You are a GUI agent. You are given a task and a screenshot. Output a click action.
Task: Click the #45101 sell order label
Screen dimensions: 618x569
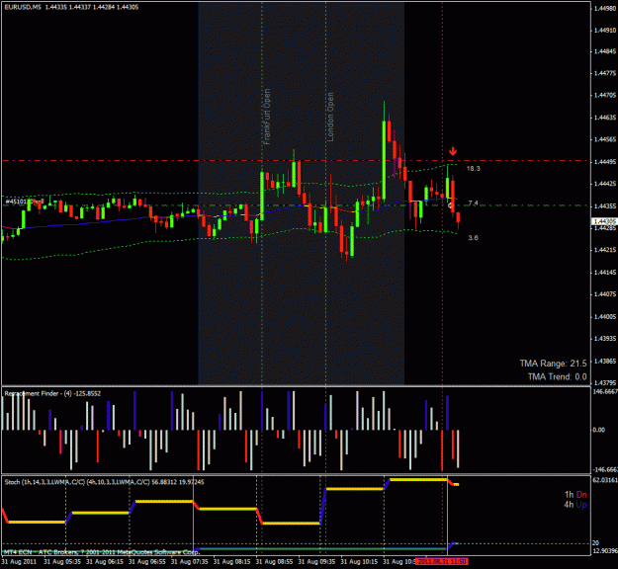pyautogui.click(x=24, y=202)
